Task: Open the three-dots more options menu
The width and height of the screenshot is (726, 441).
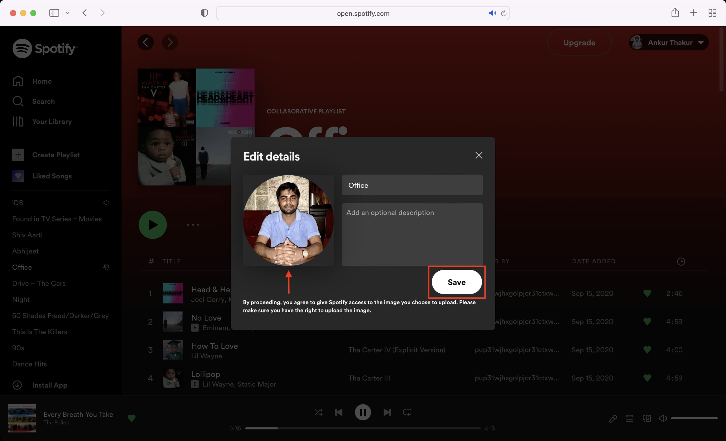Action: (193, 225)
